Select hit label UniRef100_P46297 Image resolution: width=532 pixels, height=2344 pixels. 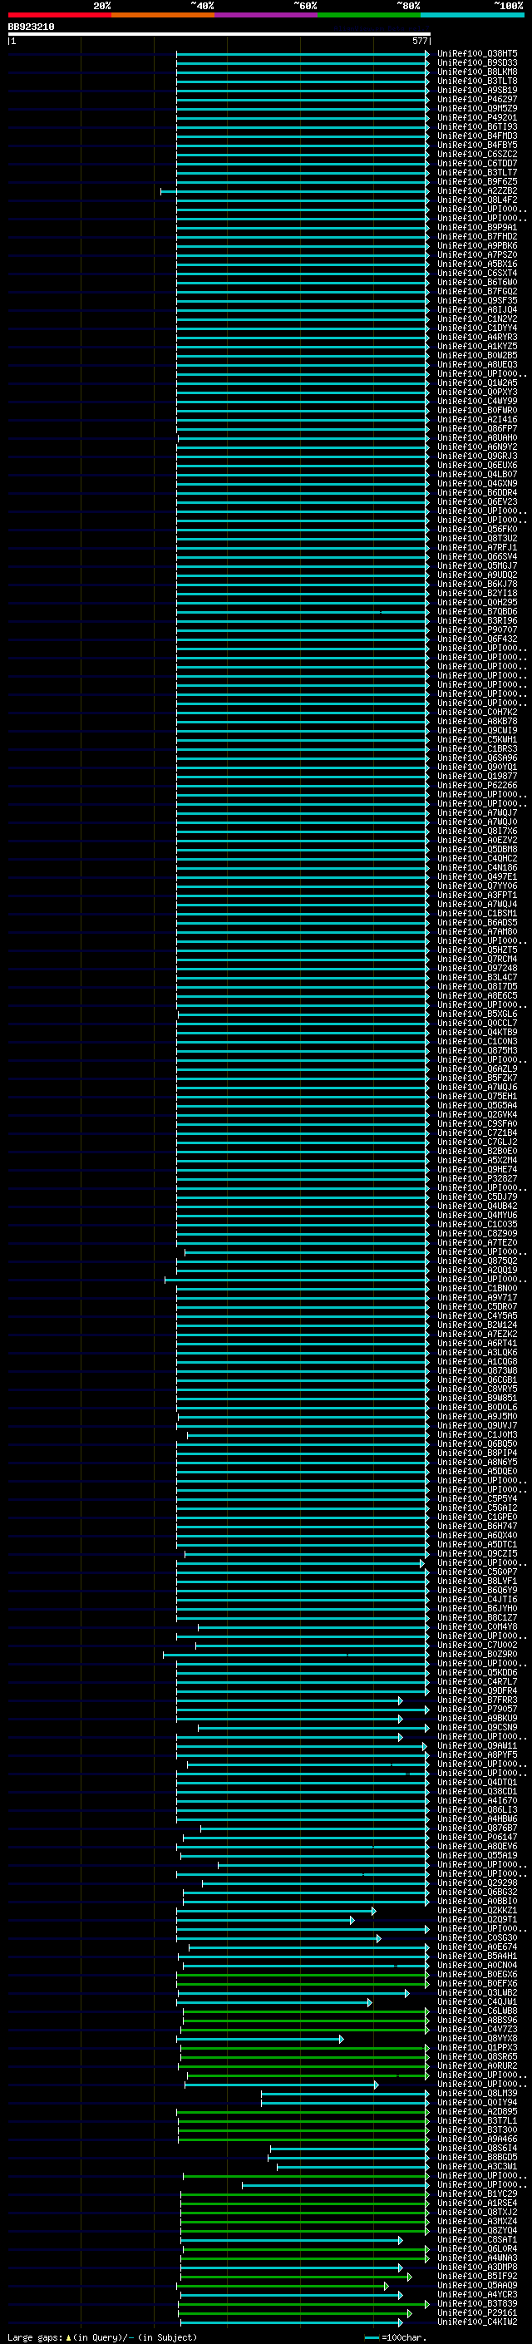[477, 99]
